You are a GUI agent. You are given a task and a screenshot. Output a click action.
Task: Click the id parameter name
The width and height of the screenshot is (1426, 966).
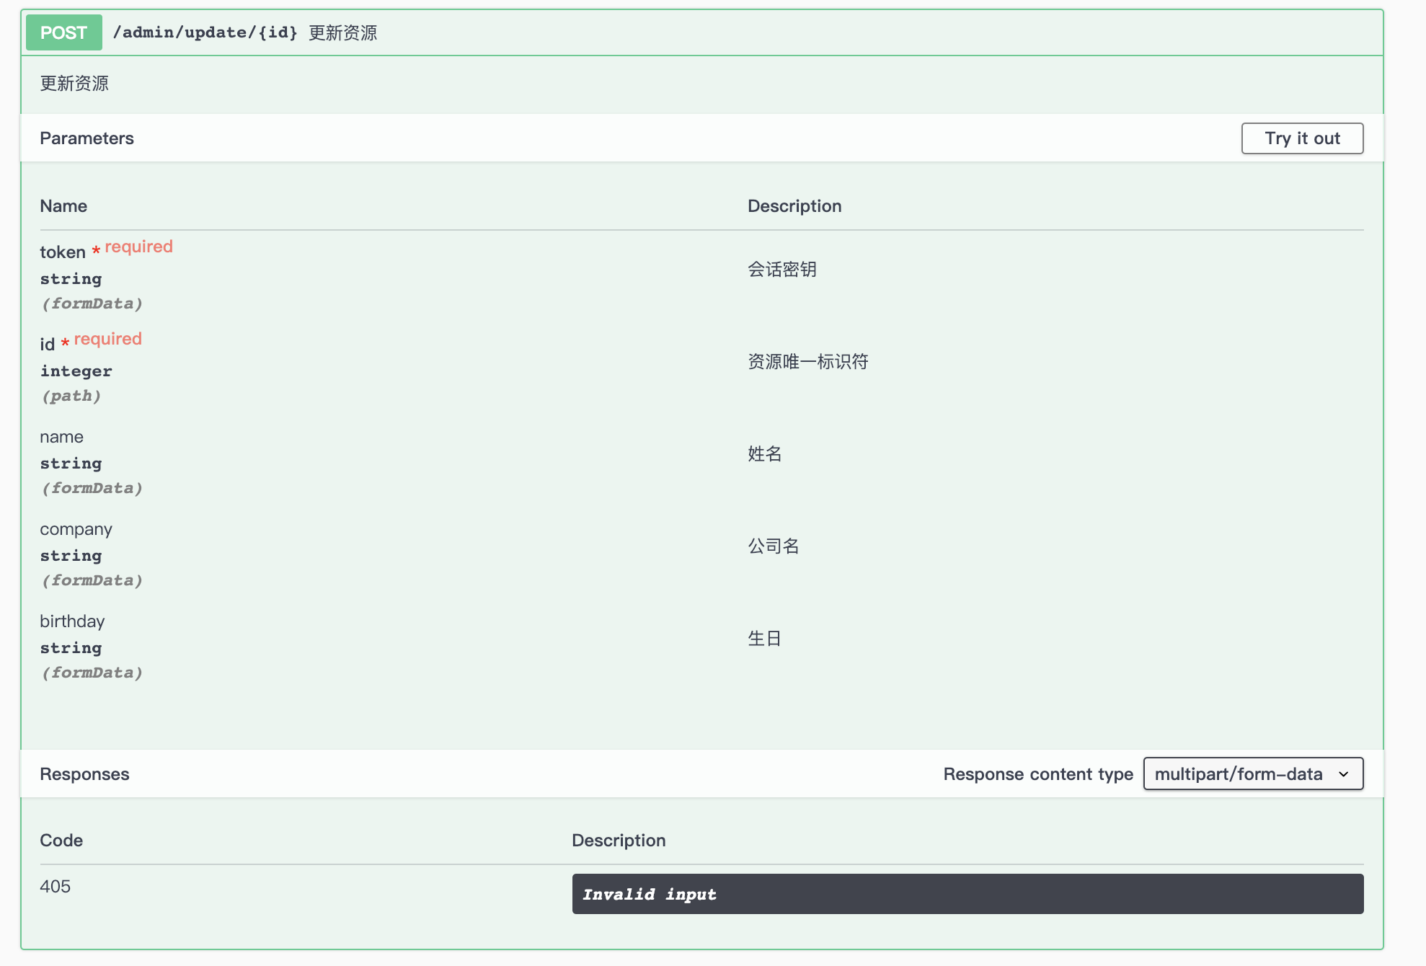[x=47, y=345]
